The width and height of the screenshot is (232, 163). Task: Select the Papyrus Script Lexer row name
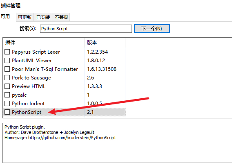[x=36, y=52]
